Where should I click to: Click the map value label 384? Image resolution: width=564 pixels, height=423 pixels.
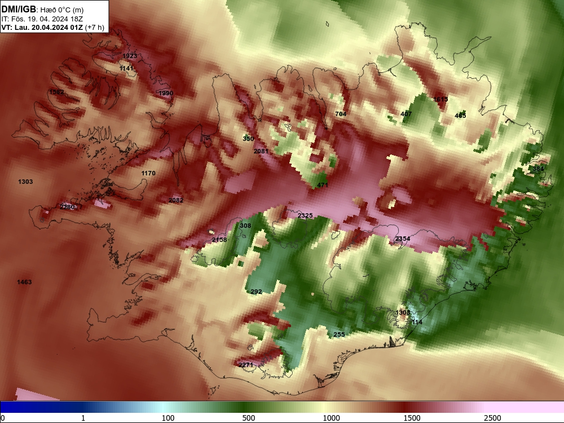tap(538, 169)
